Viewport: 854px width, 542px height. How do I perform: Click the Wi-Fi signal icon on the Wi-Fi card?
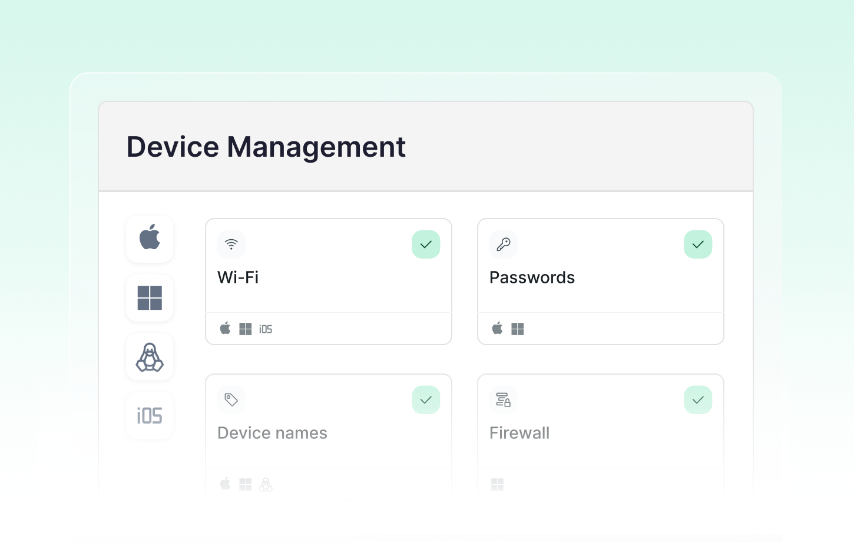231,244
